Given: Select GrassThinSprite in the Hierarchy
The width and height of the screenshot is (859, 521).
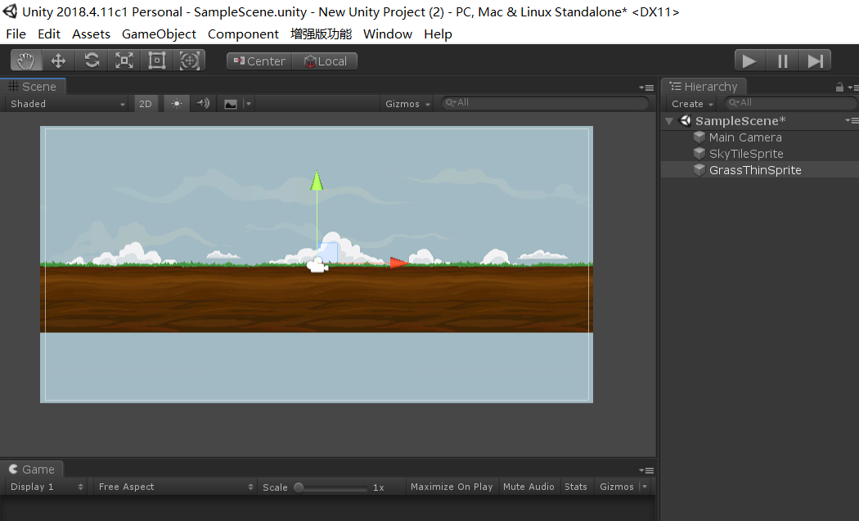Looking at the screenshot, I should tap(755, 169).
